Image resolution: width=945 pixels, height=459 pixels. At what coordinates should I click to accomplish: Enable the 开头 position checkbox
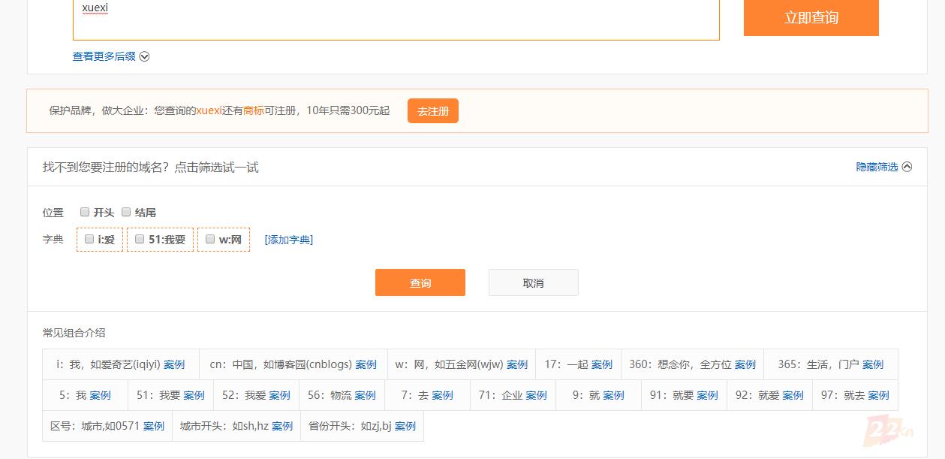click(86, 212)
